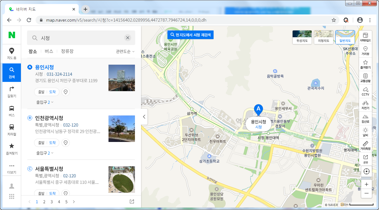Open the 버스 sidebar item
This screenshot has height=210, width=379.
tap(12, 111)
